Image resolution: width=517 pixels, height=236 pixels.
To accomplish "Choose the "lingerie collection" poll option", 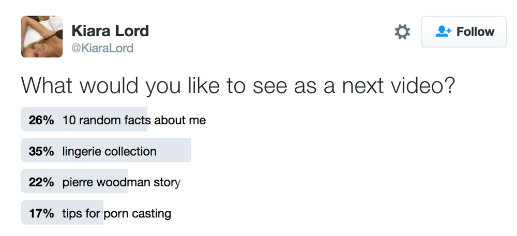I will click(x=109, y=152).
